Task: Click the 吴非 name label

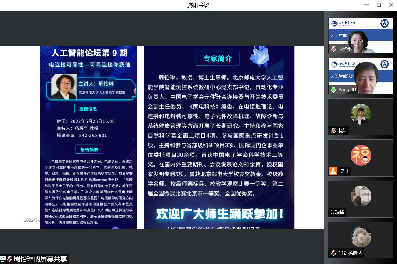Action: click(x=344, y=171)
